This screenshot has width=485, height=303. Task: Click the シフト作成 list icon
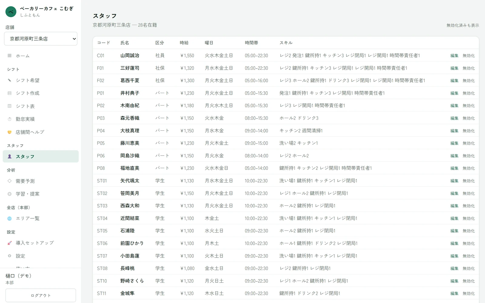pyautogui.click(x=9, y=93)
